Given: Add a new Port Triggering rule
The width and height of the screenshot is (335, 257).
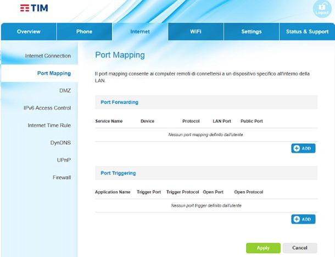Looking at the screenshot, I should (x=303, y=219).
